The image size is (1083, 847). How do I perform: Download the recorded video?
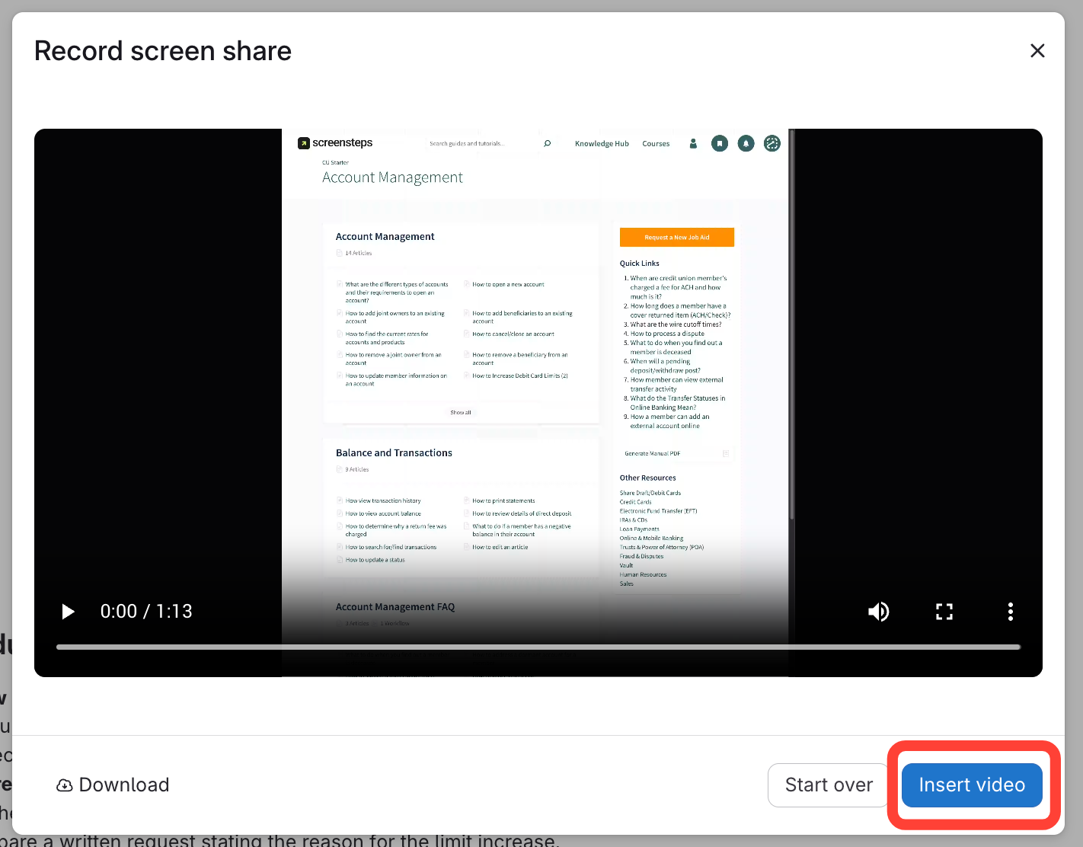[x=113, y=785]
